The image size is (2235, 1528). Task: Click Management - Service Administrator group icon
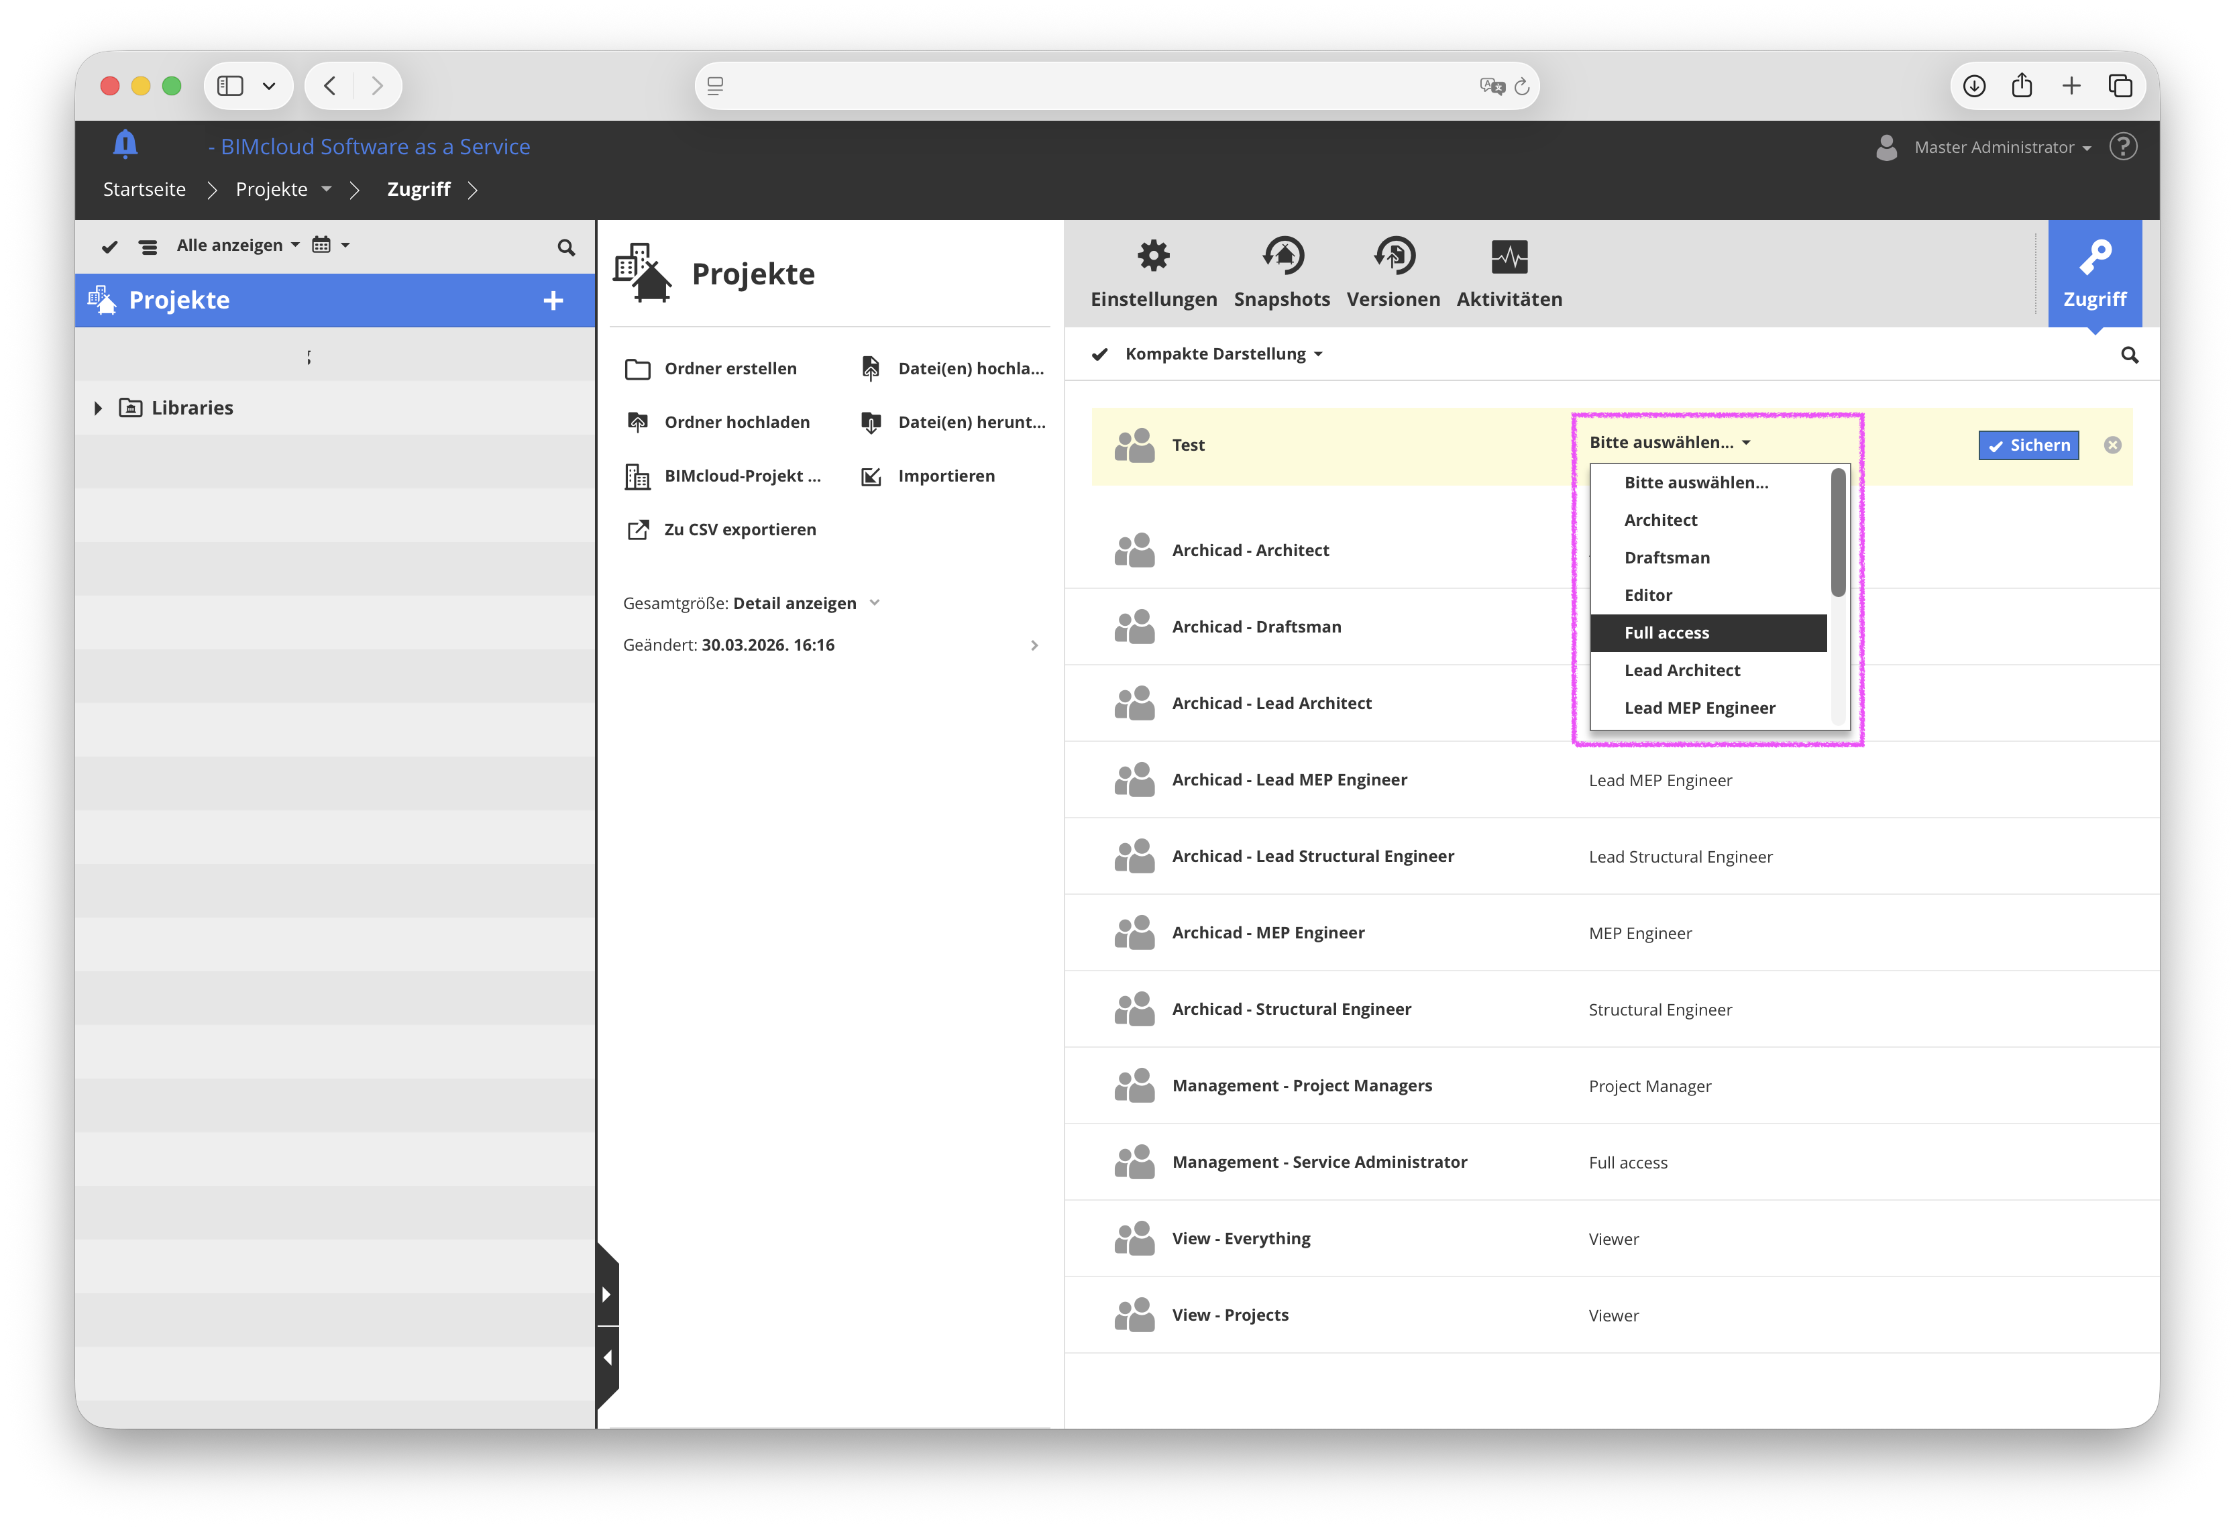[1134, 1162]
